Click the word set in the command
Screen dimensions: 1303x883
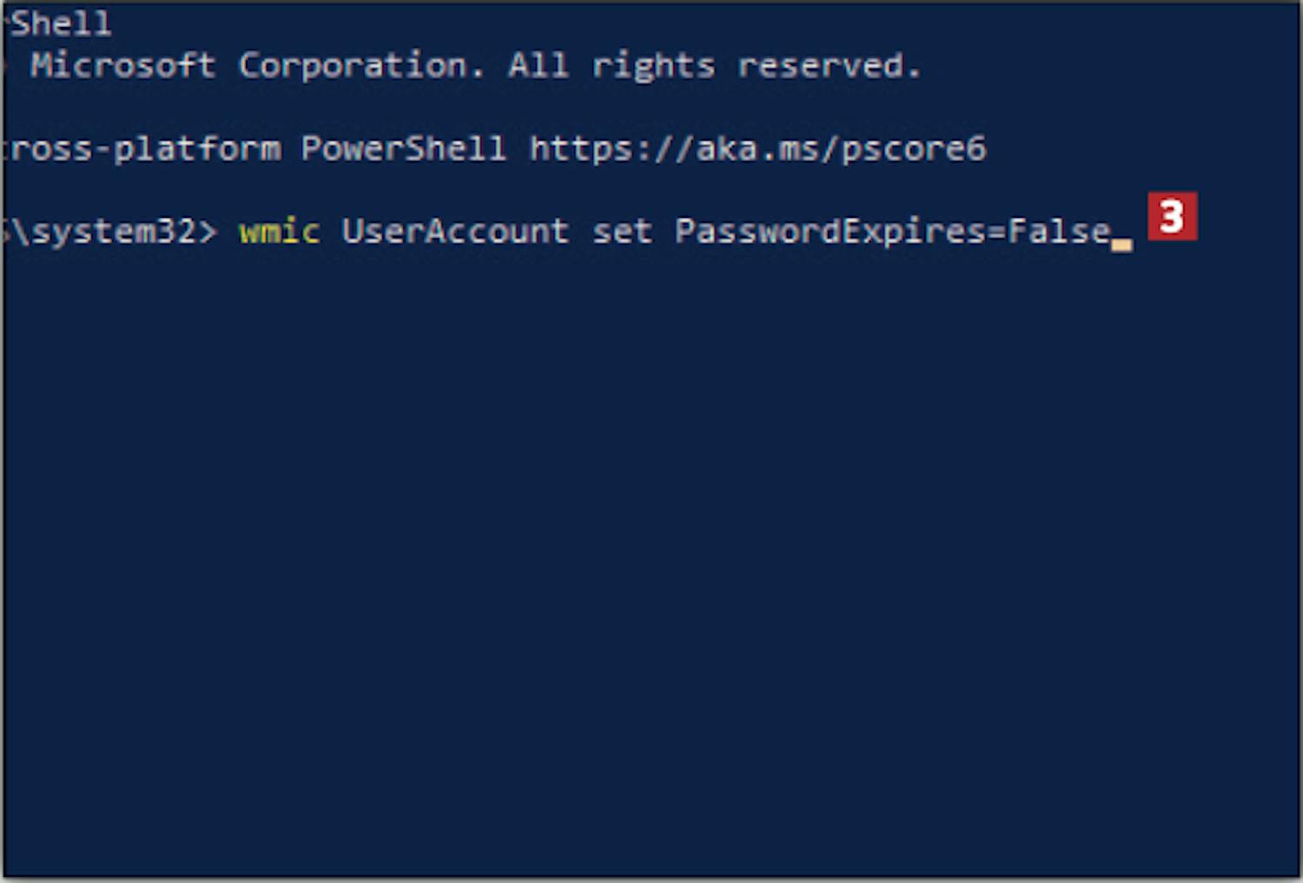[x=622, y=232]
